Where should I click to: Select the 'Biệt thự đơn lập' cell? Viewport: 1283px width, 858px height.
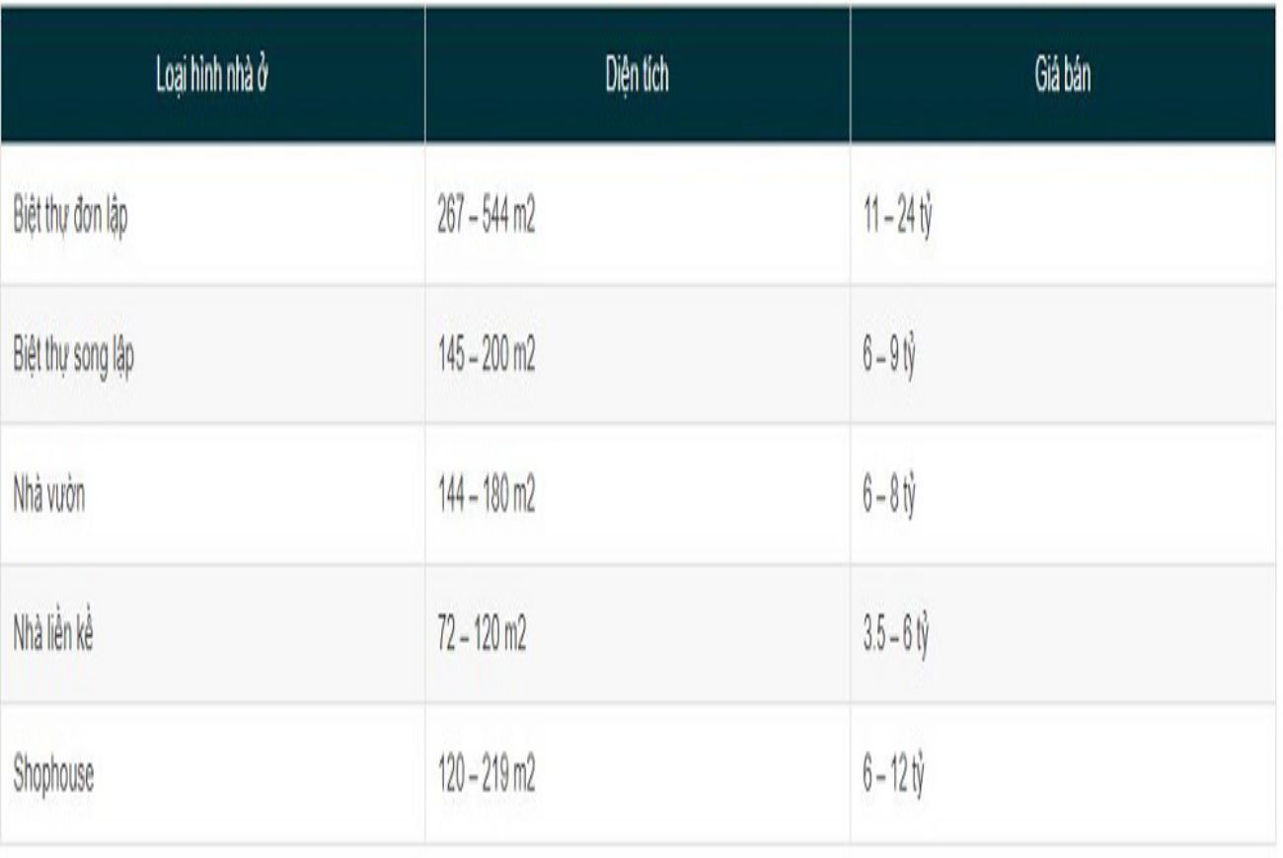pos(69,217)
